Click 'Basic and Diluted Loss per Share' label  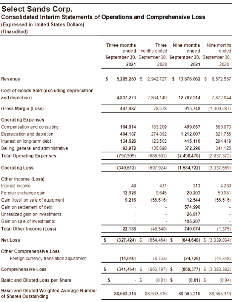click(36, 280)
